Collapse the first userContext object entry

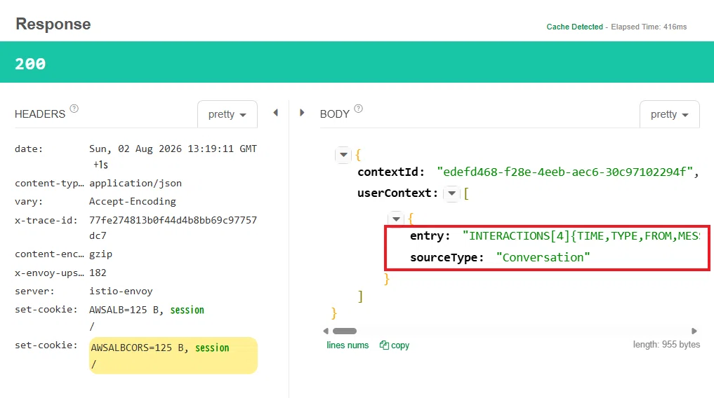click(396, 219)
